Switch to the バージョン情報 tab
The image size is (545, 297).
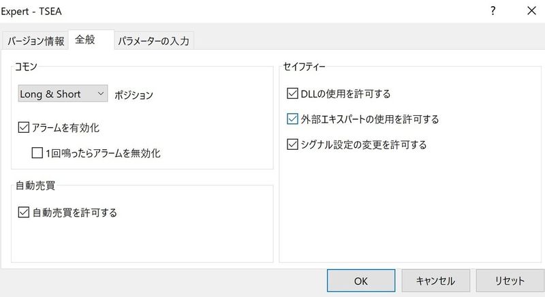(x=36, y=41)
